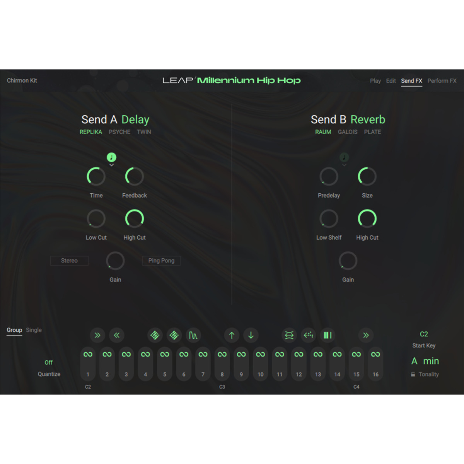Select the PLATE reverb type
464x464 pixels.
coord(372,132)
